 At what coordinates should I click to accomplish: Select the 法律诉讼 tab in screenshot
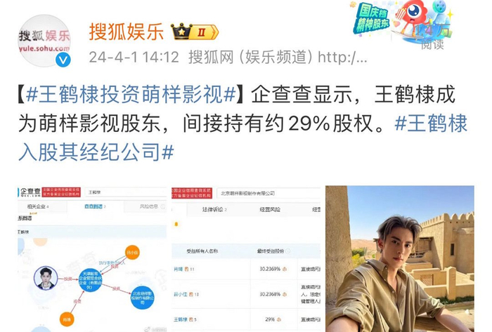pos(214,210)
